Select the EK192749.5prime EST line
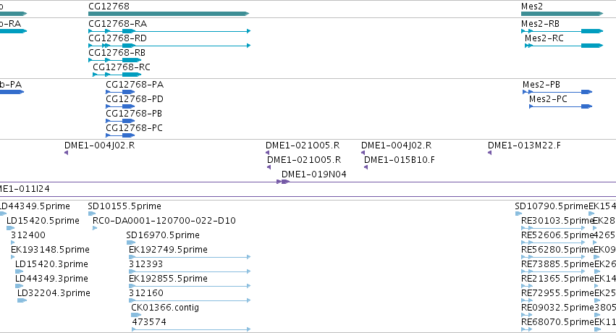 click(x=190, y=257)
